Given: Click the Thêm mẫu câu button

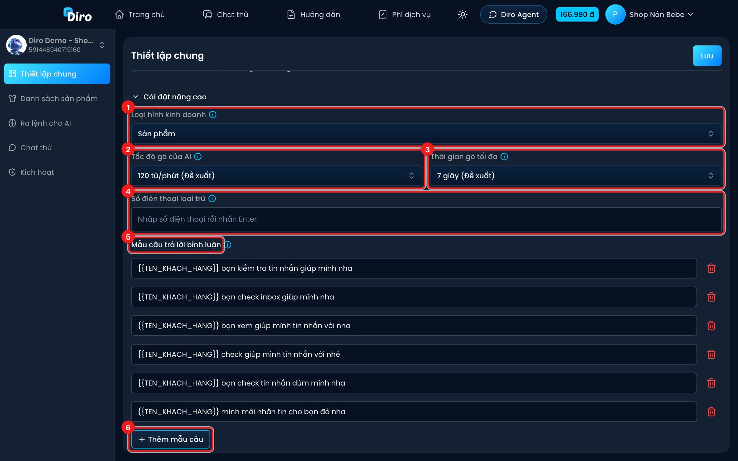Looking at the screenshot, I should tap(171, 439).
